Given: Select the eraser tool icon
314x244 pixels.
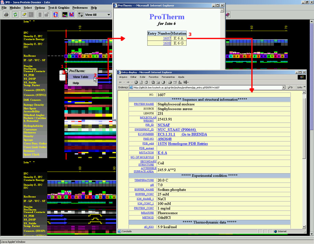Looking at the screenshot, I should pos(24,15).
